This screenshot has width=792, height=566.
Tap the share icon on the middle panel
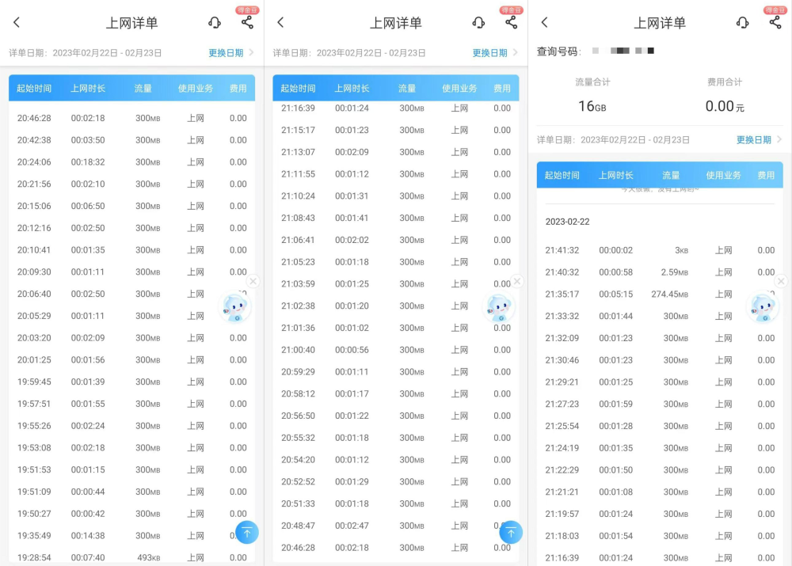tap(510, 23)
